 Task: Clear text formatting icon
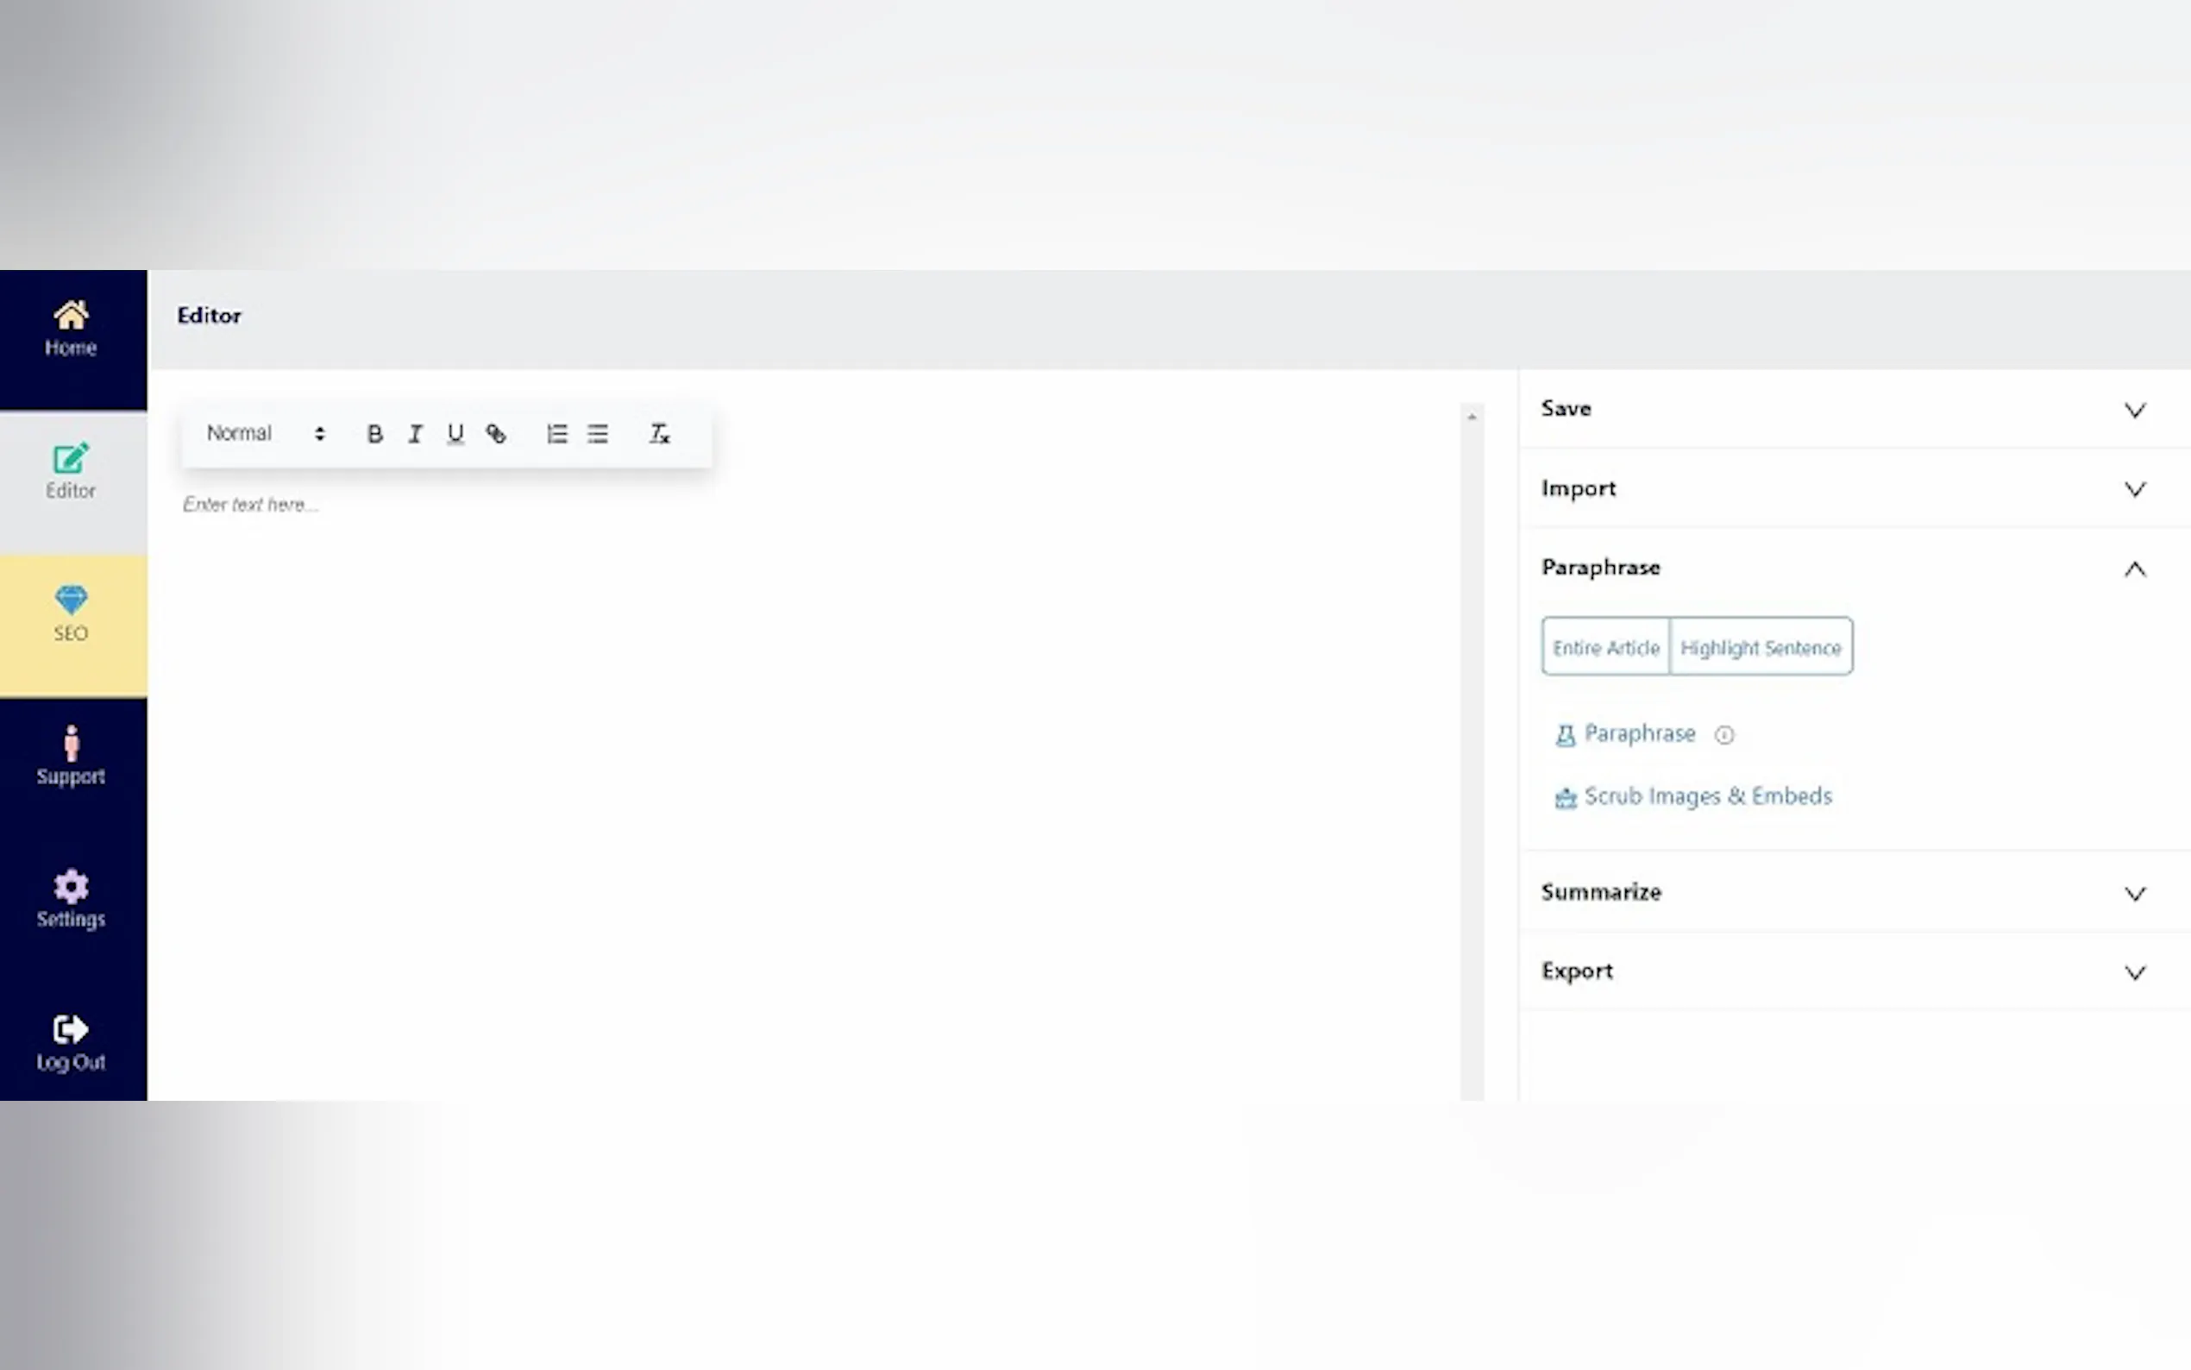tap(658, 434)
